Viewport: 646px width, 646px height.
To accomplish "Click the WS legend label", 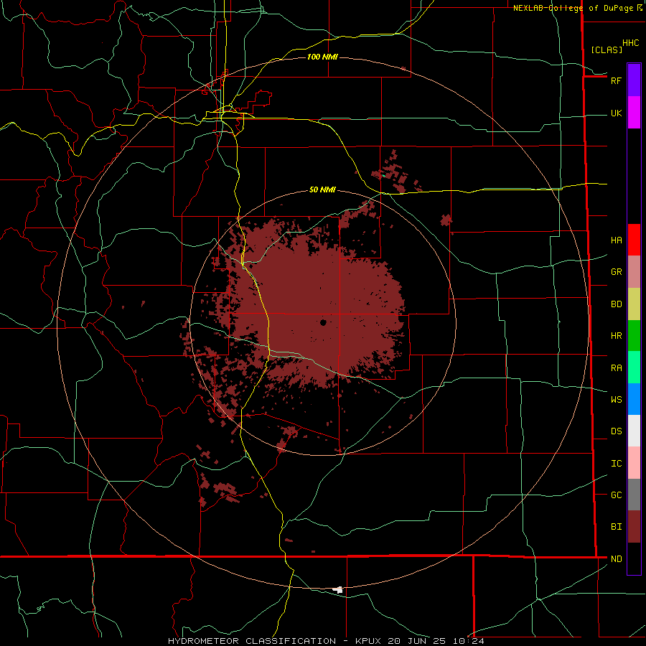I will coord(616,399).
